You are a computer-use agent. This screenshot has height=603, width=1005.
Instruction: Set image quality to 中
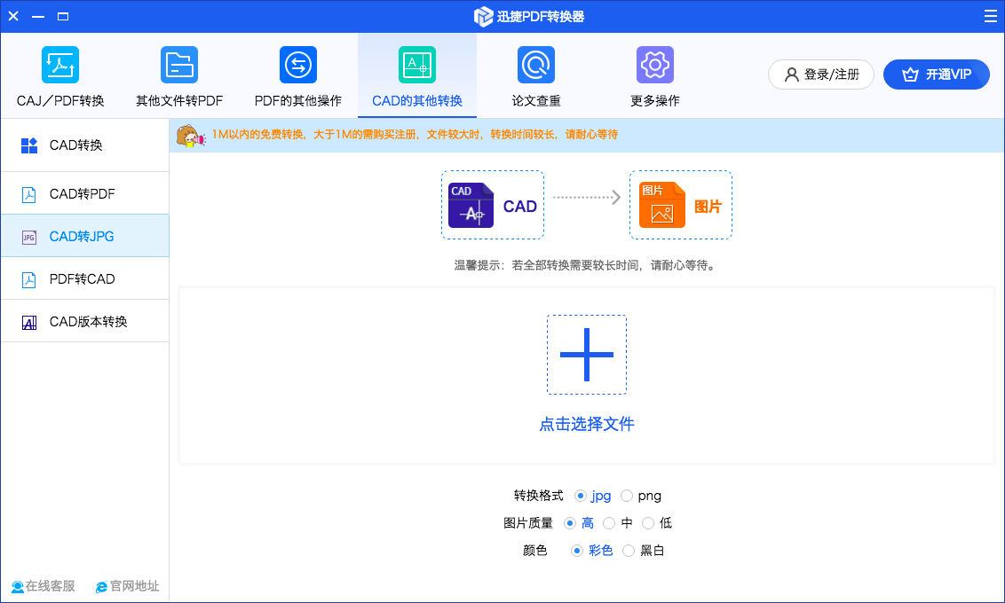(x=609, y=523)
